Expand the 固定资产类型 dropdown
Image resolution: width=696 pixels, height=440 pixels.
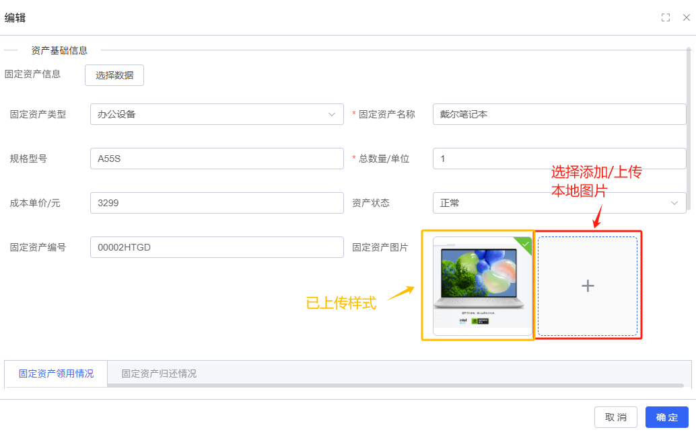[x=217, y=114]
